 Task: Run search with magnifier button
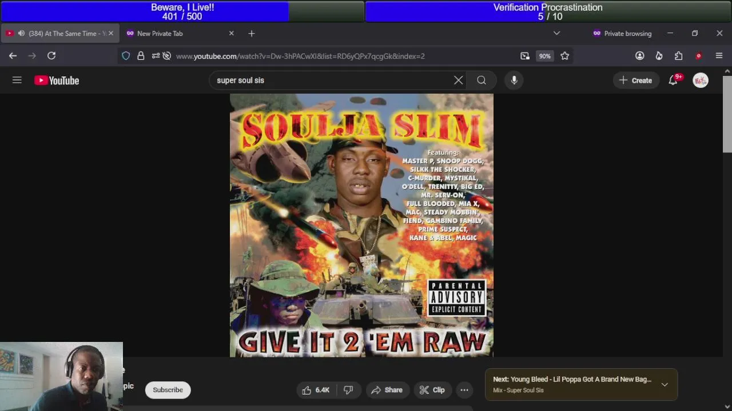(482, 80)
